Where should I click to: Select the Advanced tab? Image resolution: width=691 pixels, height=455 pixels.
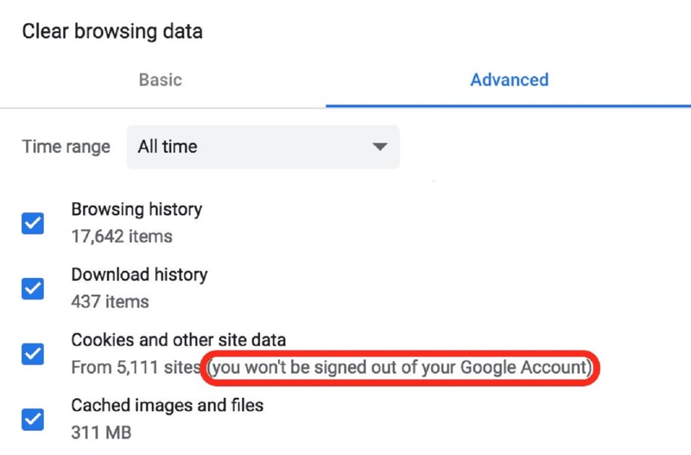coord(509,80)
